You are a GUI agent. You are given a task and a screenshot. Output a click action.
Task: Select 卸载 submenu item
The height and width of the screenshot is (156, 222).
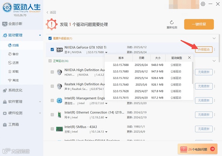(x=21, y=72)
